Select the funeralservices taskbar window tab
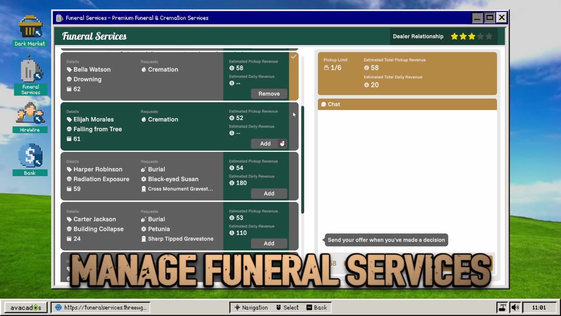The width and height of the screenshot is (561, 316). (x=101, y=308)
